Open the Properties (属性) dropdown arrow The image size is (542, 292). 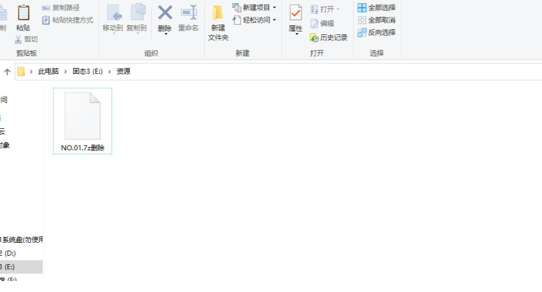tap(296, 34)
